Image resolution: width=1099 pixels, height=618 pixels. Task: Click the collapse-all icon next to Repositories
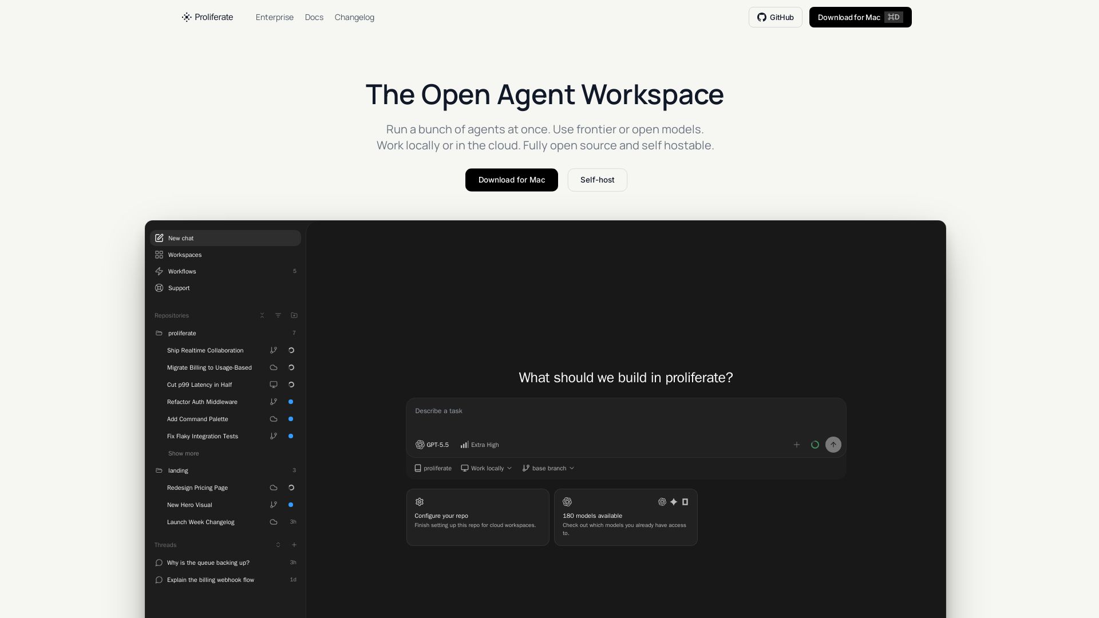click(262, 315)
